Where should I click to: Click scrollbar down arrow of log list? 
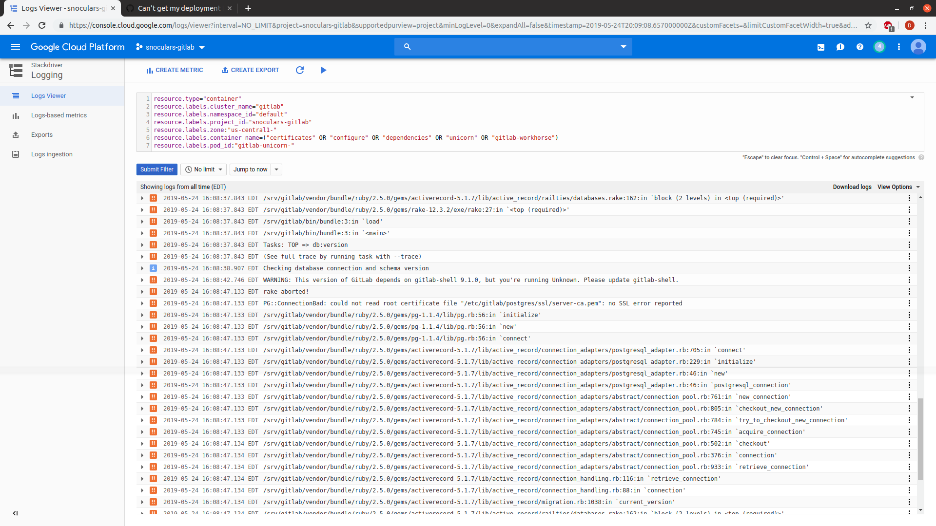point(920,510)
